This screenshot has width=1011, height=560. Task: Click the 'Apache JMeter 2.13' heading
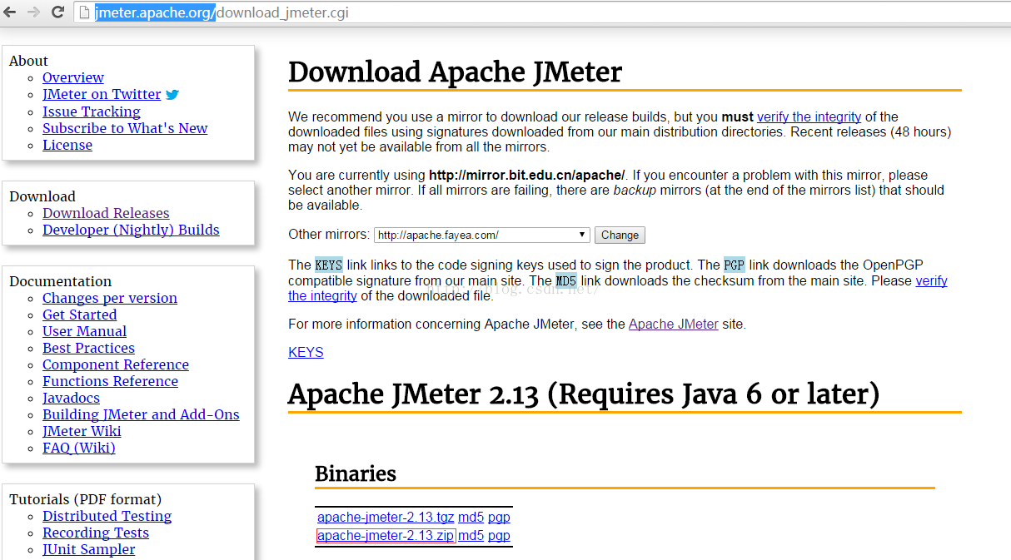point(584,394)
